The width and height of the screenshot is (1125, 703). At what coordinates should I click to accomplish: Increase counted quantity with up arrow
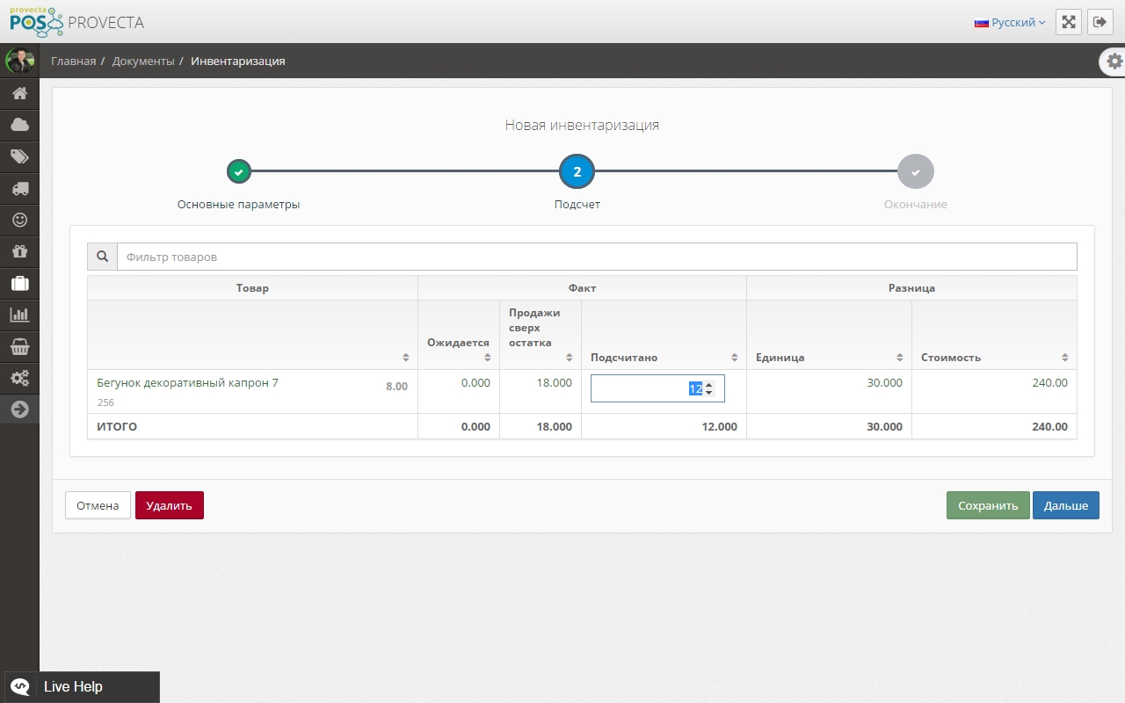point(709,384)
